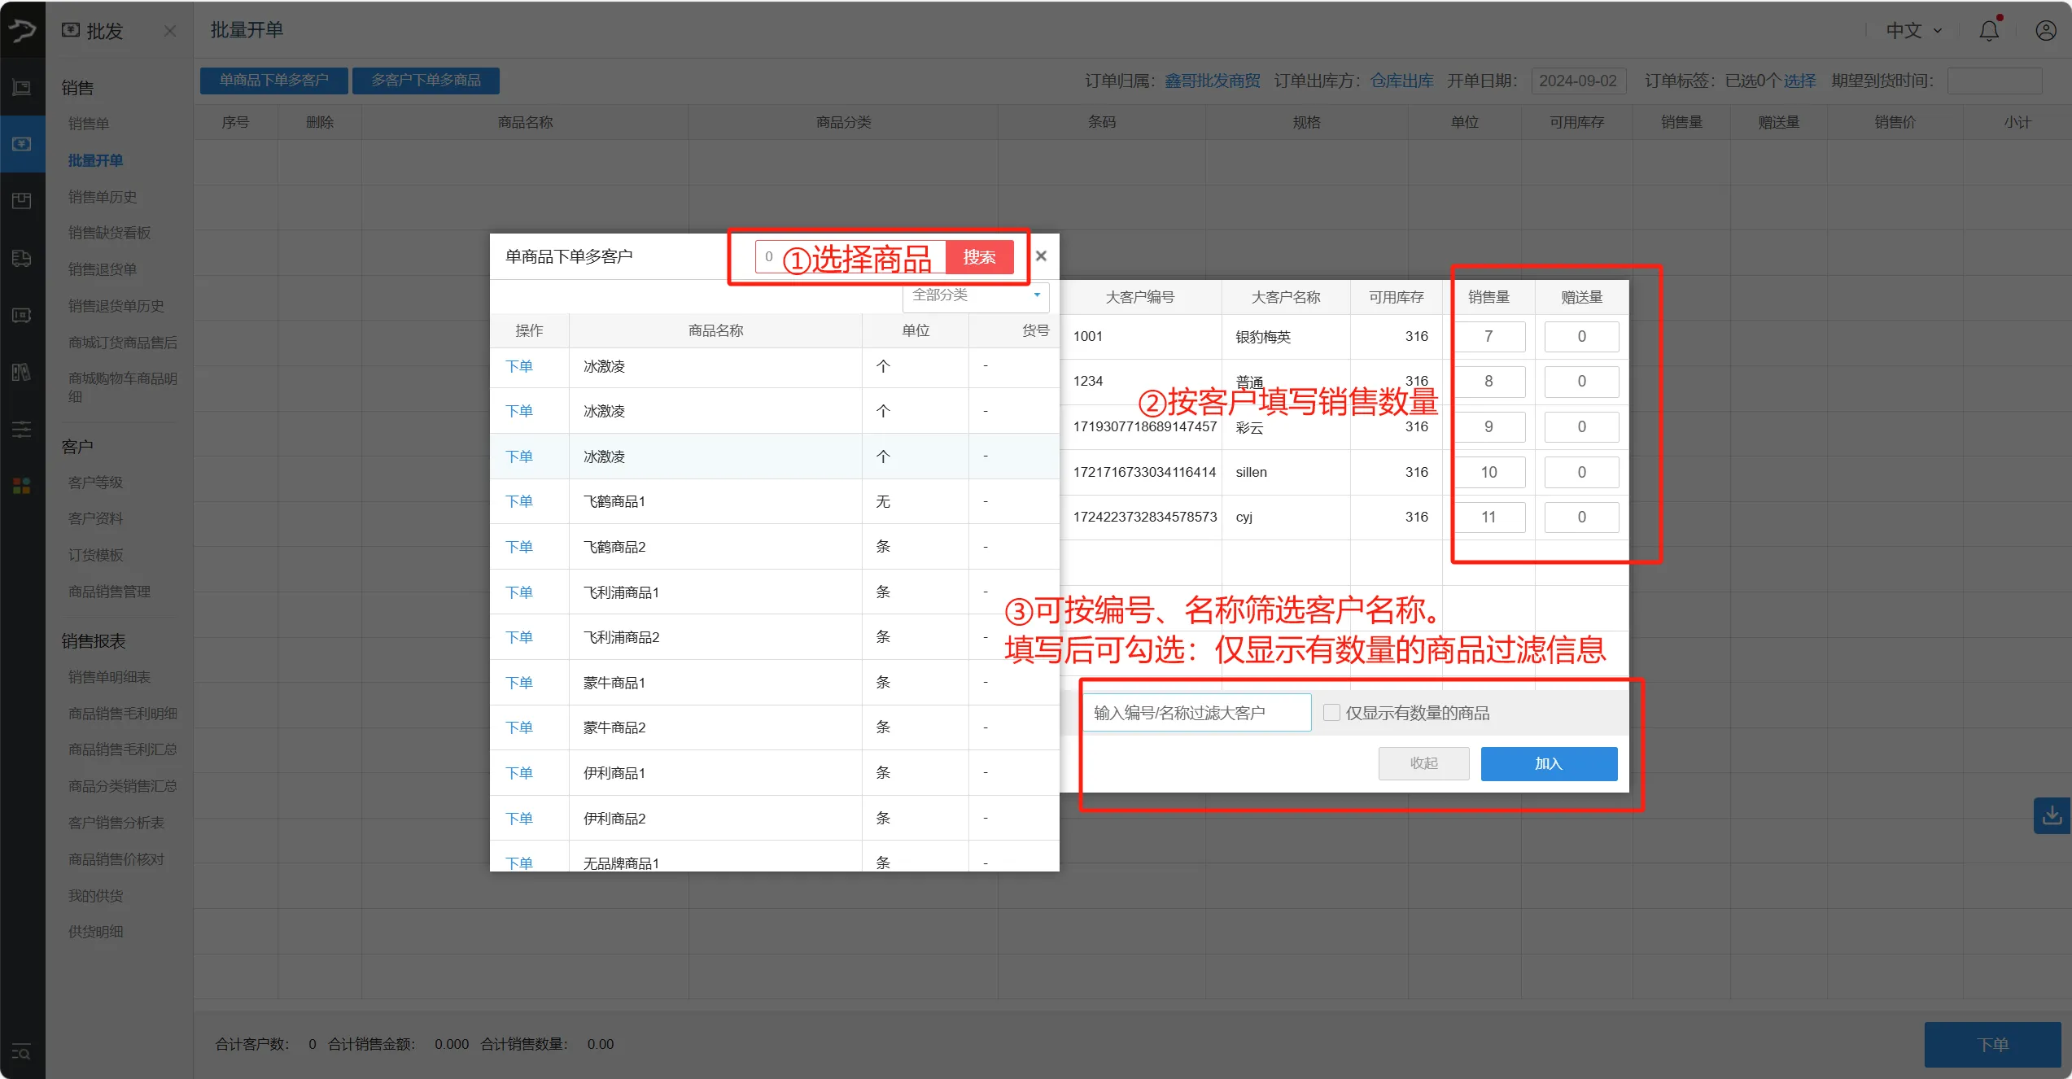
Task: Click the download icon on right edge
Action: coord(2052,815)
